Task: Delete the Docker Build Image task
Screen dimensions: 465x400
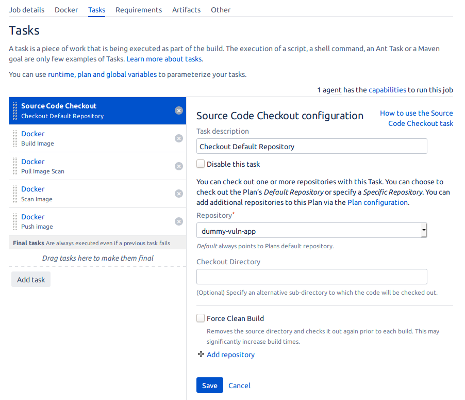Action: point(178,138)
